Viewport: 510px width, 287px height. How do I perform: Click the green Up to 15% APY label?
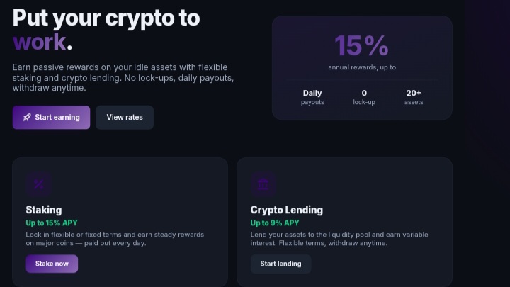(x=52, y=223)
